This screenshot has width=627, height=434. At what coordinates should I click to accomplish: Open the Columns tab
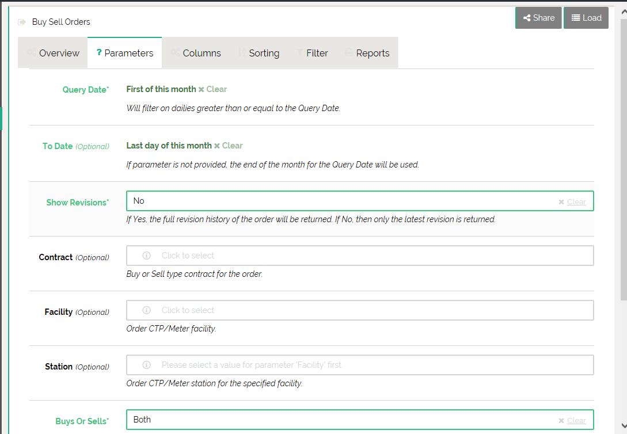pyautogui.click(x=196, y=53)
